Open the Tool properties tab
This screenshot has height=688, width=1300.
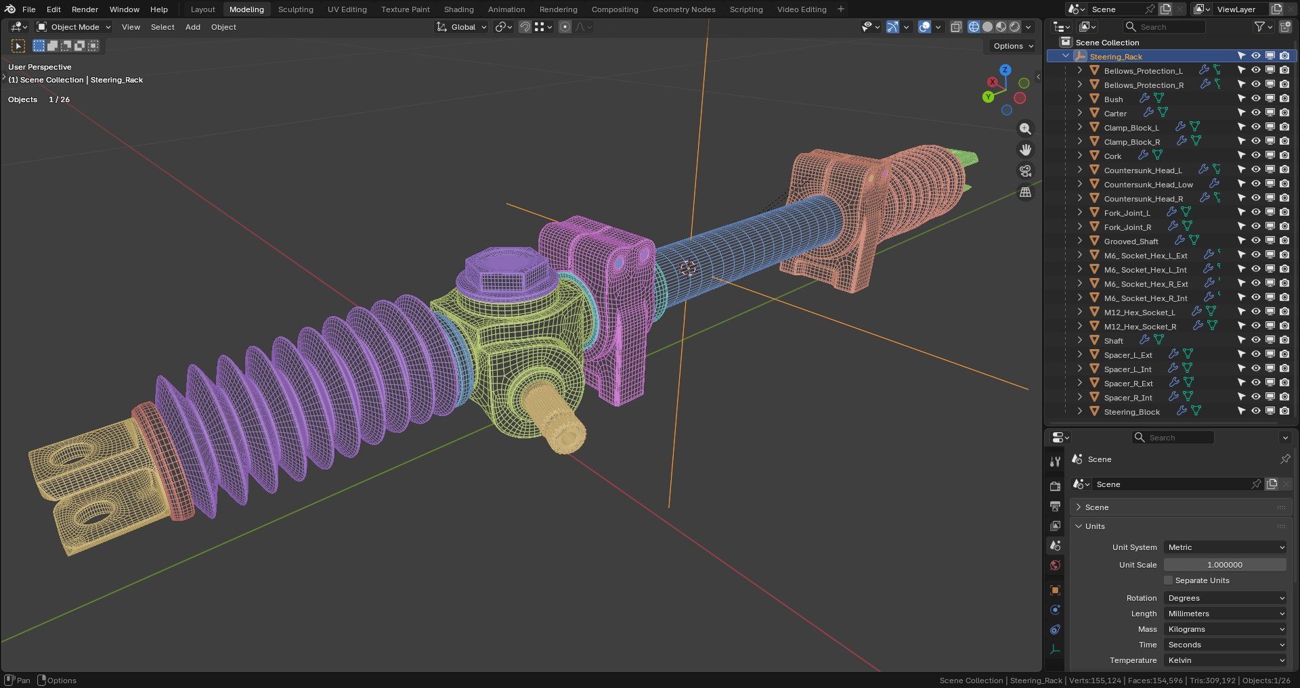pos(1055,461)
